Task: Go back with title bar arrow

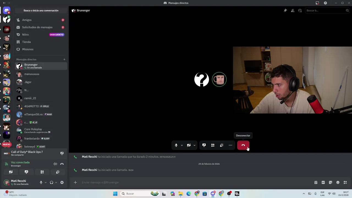Action: tap(4, 3)
